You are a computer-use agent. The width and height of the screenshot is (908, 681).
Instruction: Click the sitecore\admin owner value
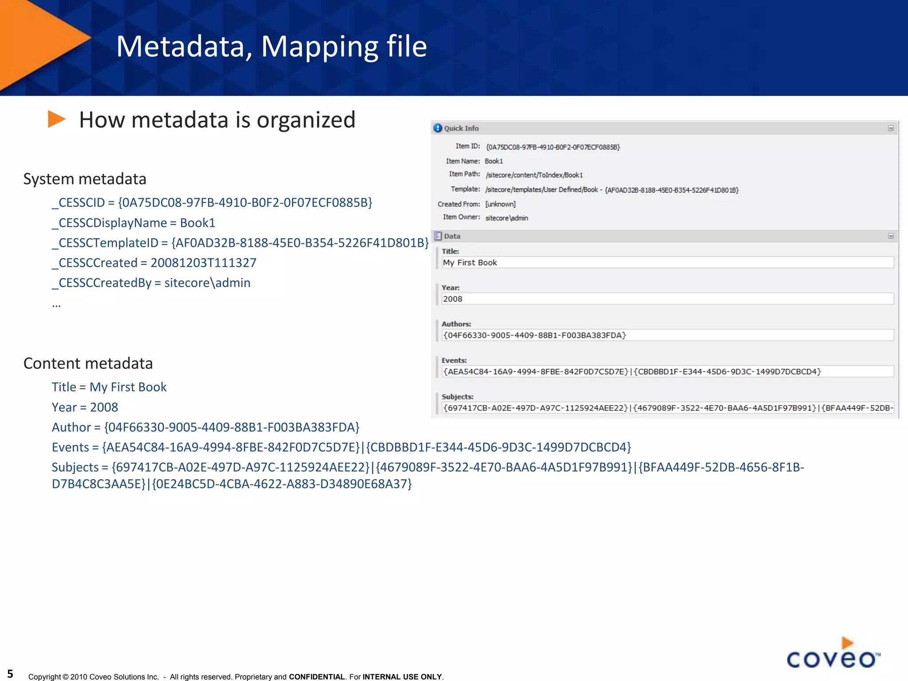click(506, 218)
